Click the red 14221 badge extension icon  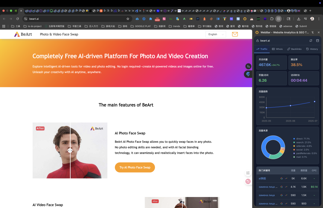pos(157,19)
